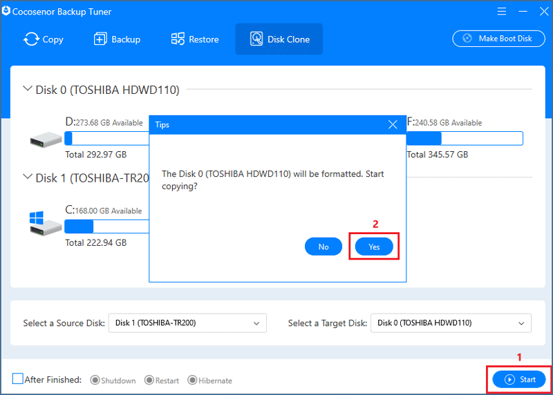Select the Hibernate radio option
Image resolution: width=553 pixels, height=395 pixels.
(x=192, y=380)
